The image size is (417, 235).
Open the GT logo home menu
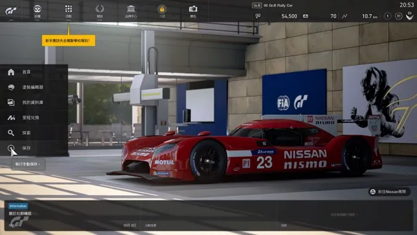[11, 11]
